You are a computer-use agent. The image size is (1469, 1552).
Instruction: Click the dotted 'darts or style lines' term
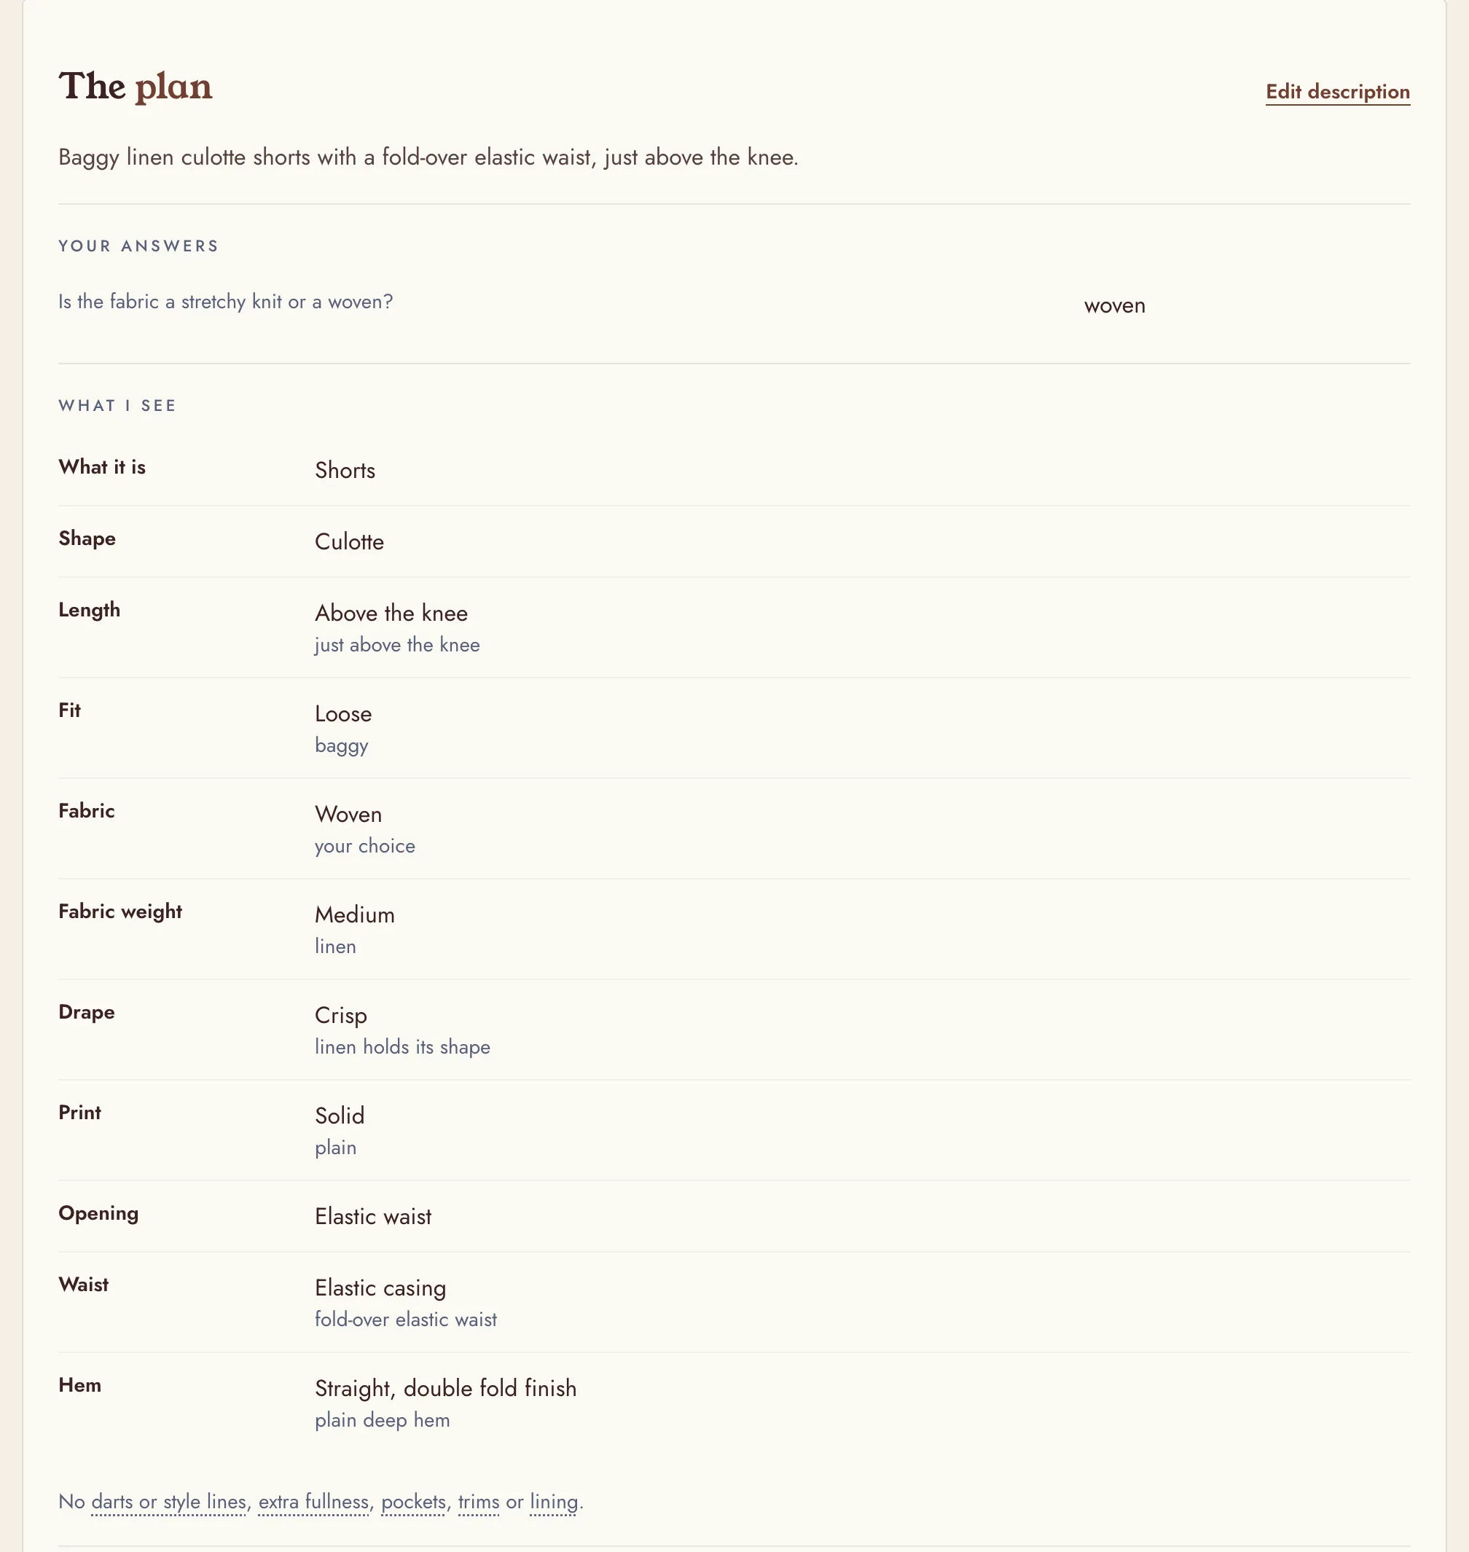pyautogui.click(x=168, y=1502)
